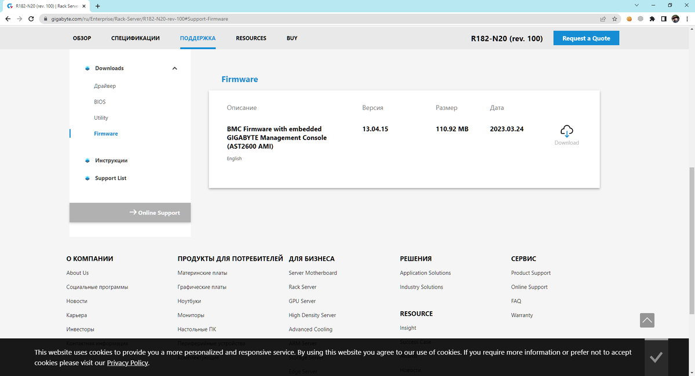This screenshot has width=695, height=376.
Task: Select Драйвер under Downloads
Action: (105, 86)
